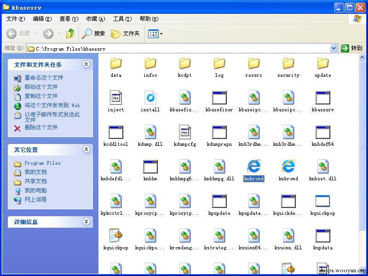
Task: Click 以电子邮件形式发送此文件 link
Action: tap(52, 117)
